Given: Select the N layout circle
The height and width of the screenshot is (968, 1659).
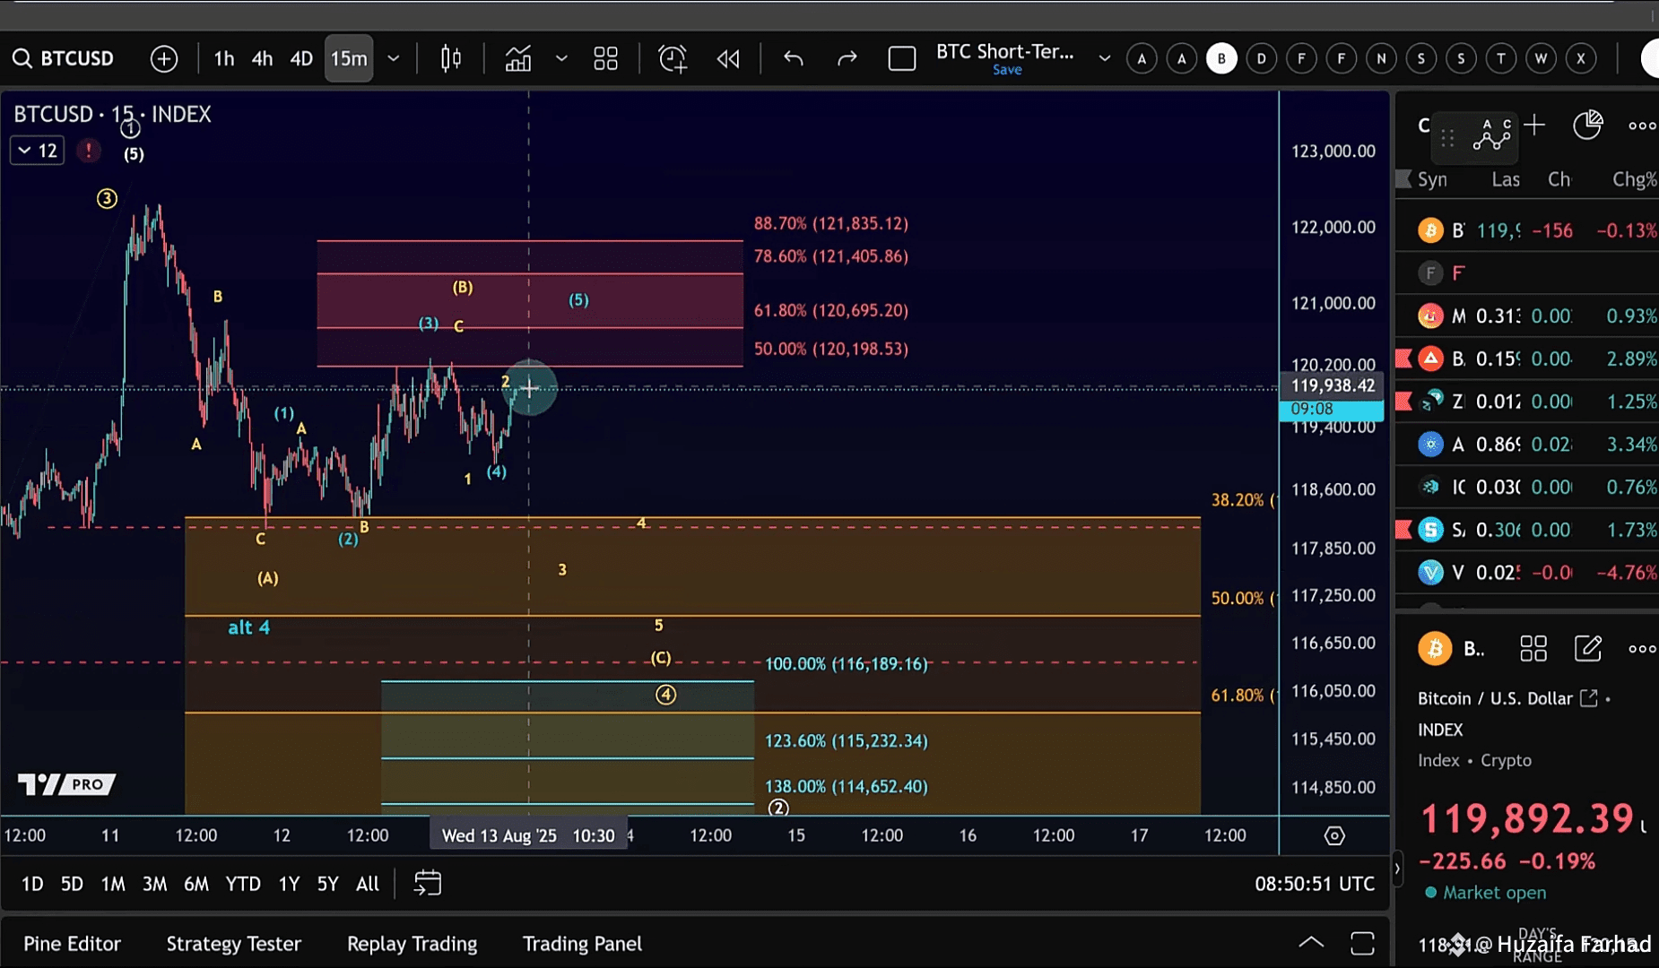Looking at the screenshot, I should click(x=1381, y=59).
